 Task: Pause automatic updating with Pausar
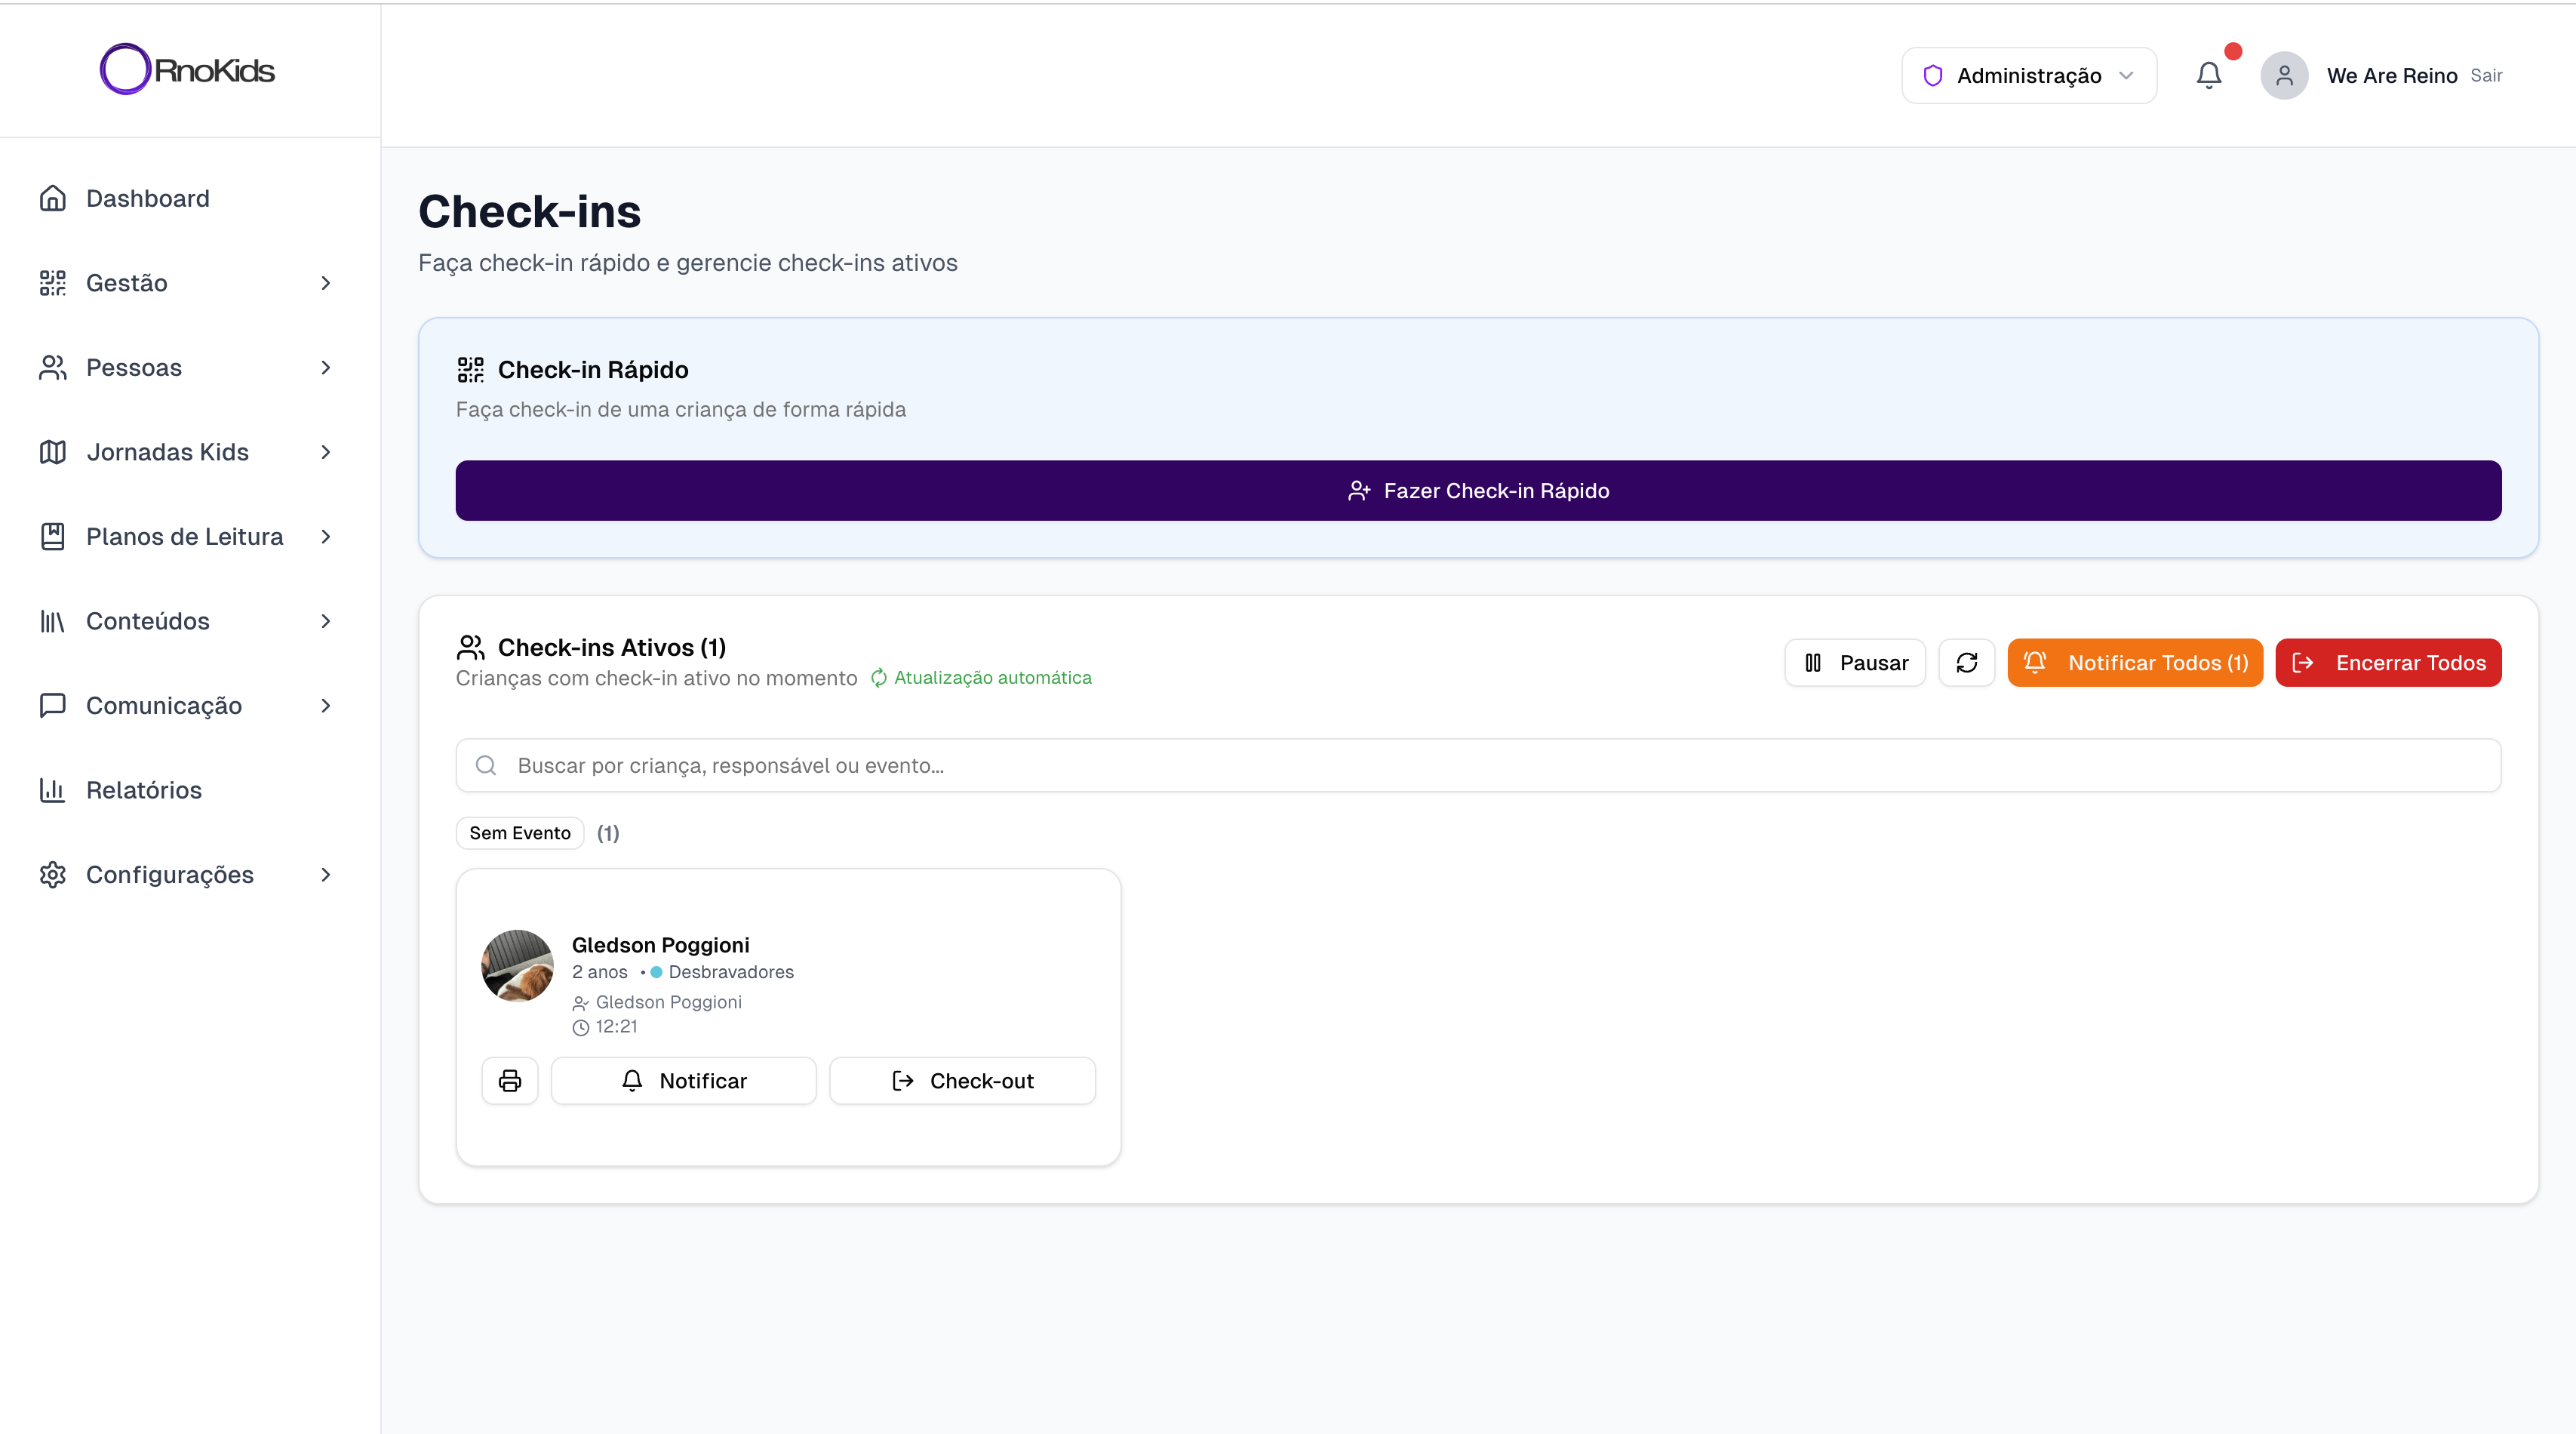pos(1855,663)
